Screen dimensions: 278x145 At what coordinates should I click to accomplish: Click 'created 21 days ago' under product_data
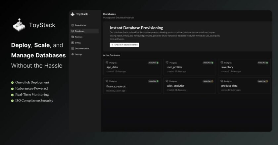coord(231,90)
